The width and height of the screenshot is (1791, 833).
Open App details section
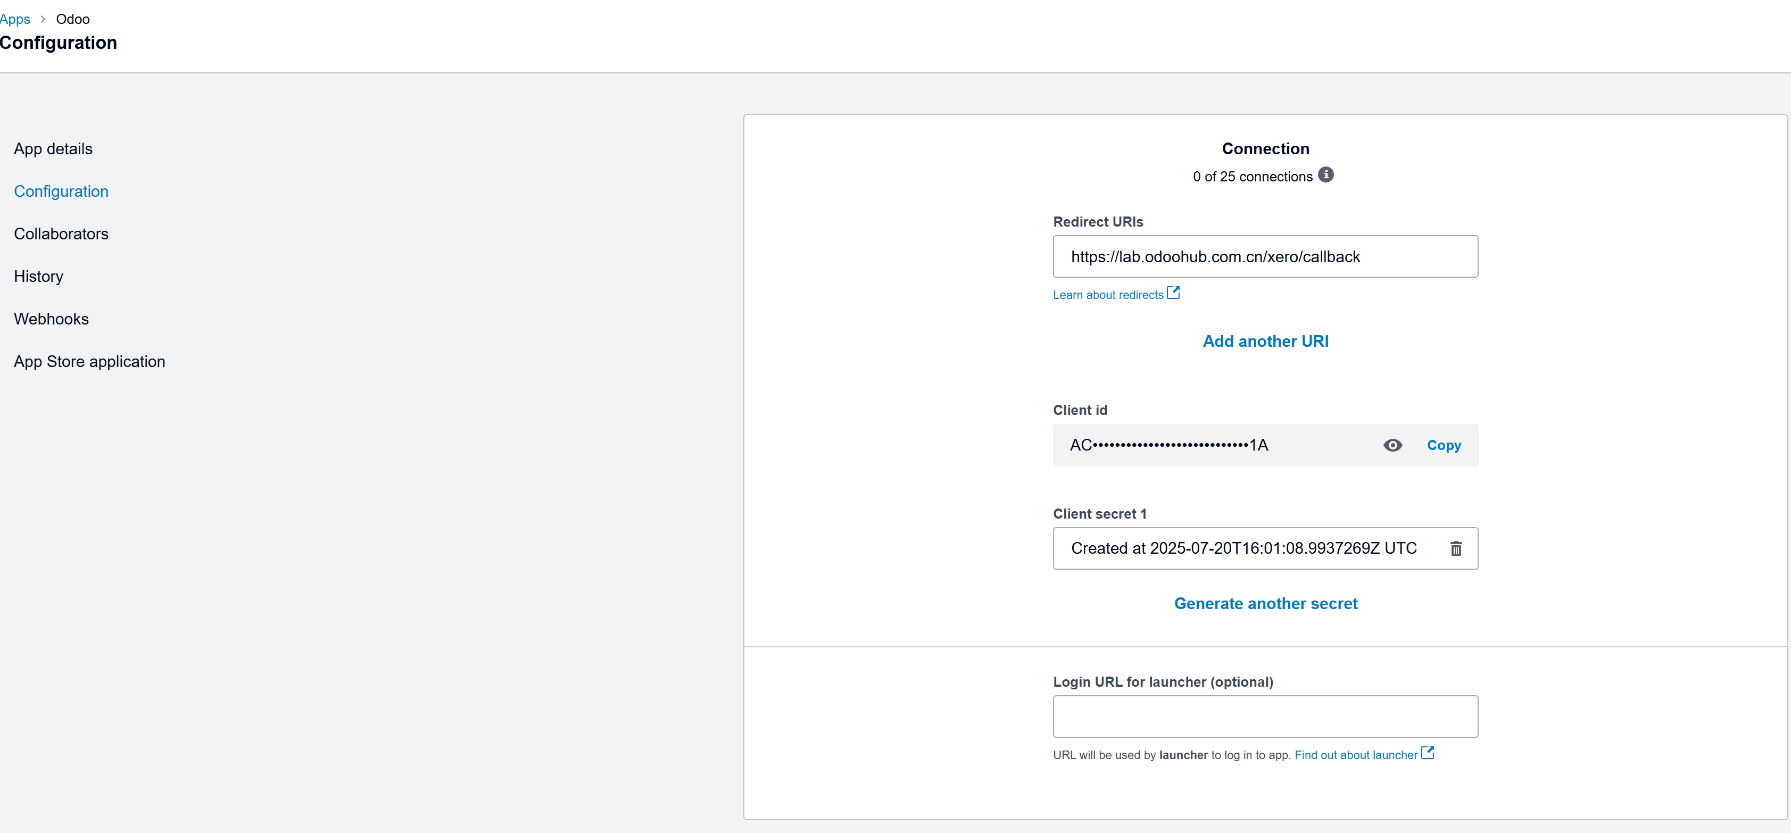coord(53,149)
